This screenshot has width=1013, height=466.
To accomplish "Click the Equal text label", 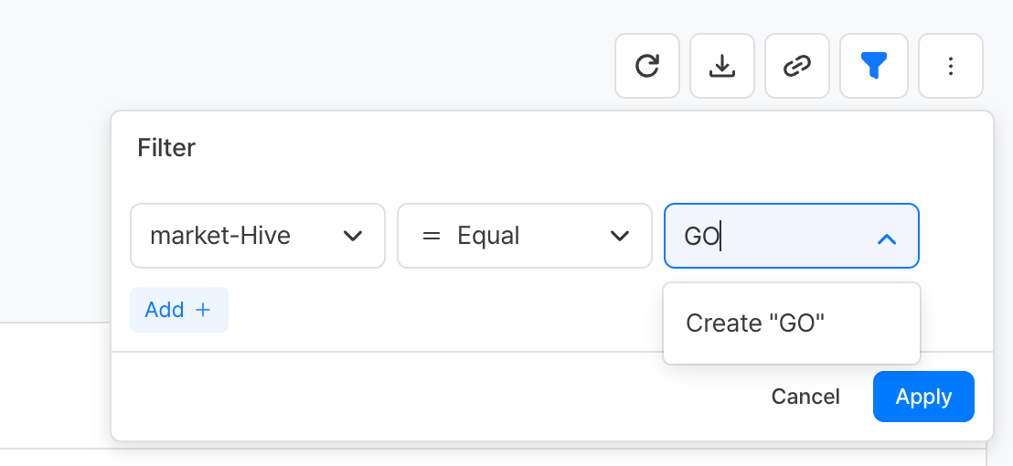I will click(488, 236).
